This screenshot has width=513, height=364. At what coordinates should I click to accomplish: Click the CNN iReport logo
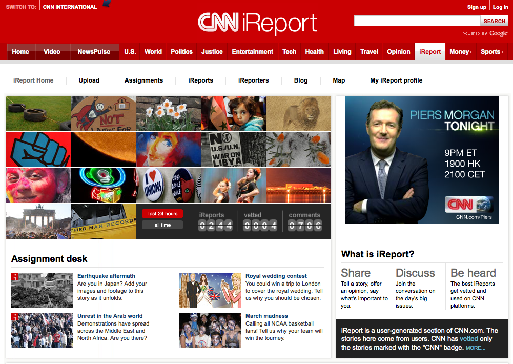click(257, 23)
